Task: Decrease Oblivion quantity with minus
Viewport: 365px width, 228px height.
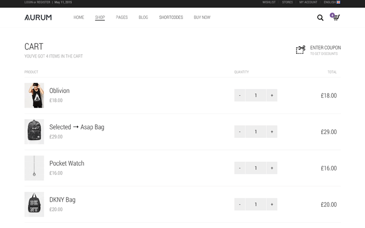Action: (240, 95)
